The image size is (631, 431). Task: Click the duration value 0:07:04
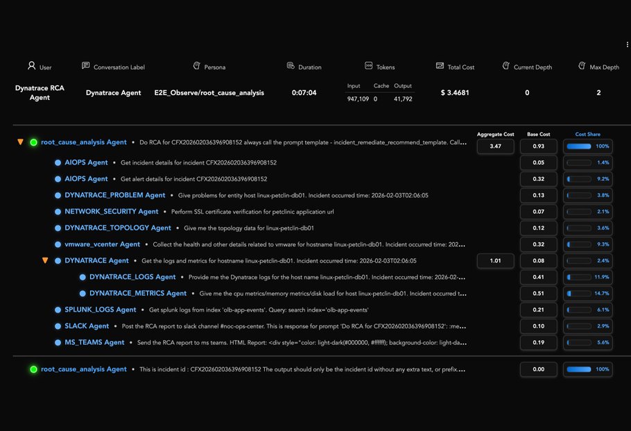304,92
